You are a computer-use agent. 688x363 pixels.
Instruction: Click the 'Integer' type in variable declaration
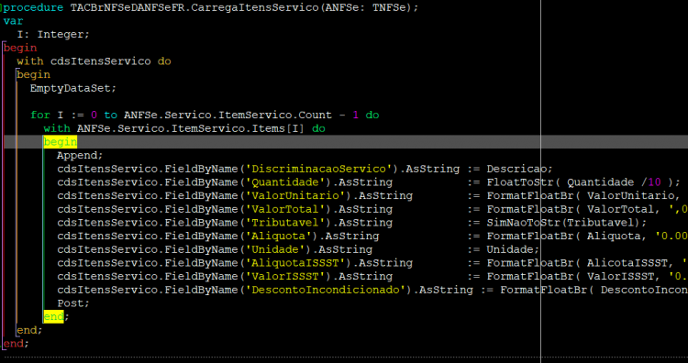pyautogui.click(x=61, y=34)
